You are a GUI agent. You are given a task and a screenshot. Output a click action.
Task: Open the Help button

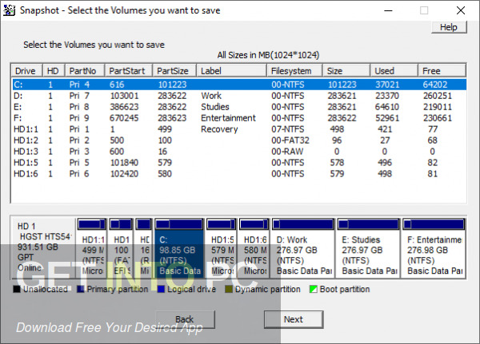(449, 27)
